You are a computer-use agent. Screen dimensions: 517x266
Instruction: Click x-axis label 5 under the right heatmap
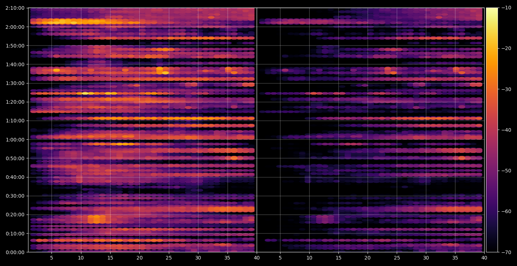[x=280, y=258]
